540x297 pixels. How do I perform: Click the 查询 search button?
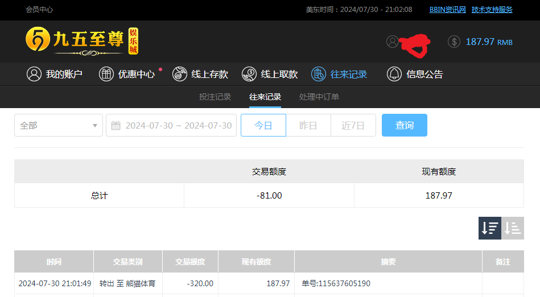404,125
